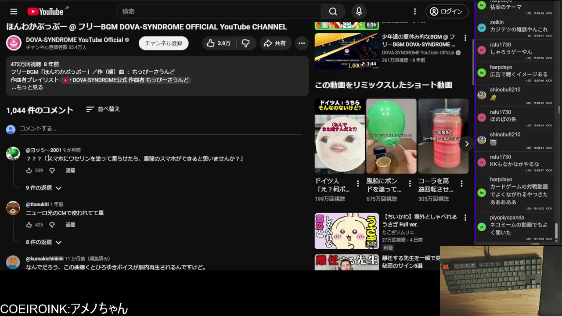
Task: Dislike the video with thumbs down
Action: pyautogui.click(x=246, y=43)
